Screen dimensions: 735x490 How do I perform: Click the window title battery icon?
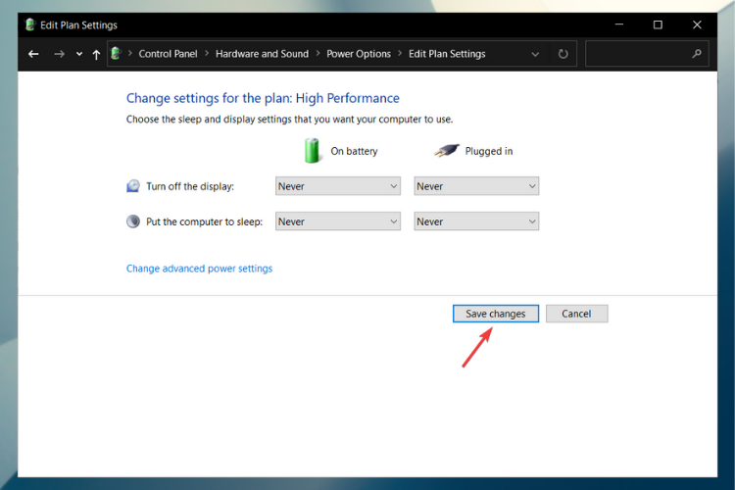pyautogui.click(x=30, y=24)
